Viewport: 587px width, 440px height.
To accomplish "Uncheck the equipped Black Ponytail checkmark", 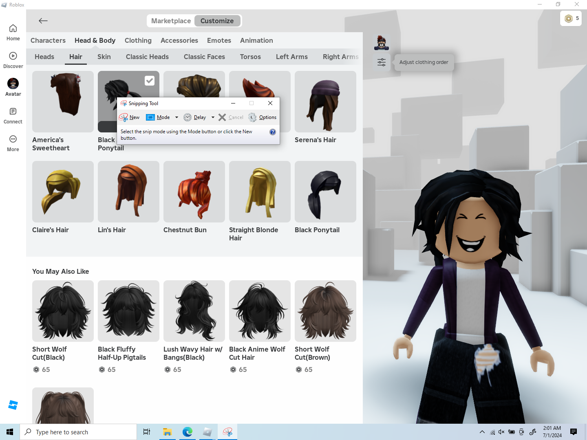I will (x=150, y=81).
